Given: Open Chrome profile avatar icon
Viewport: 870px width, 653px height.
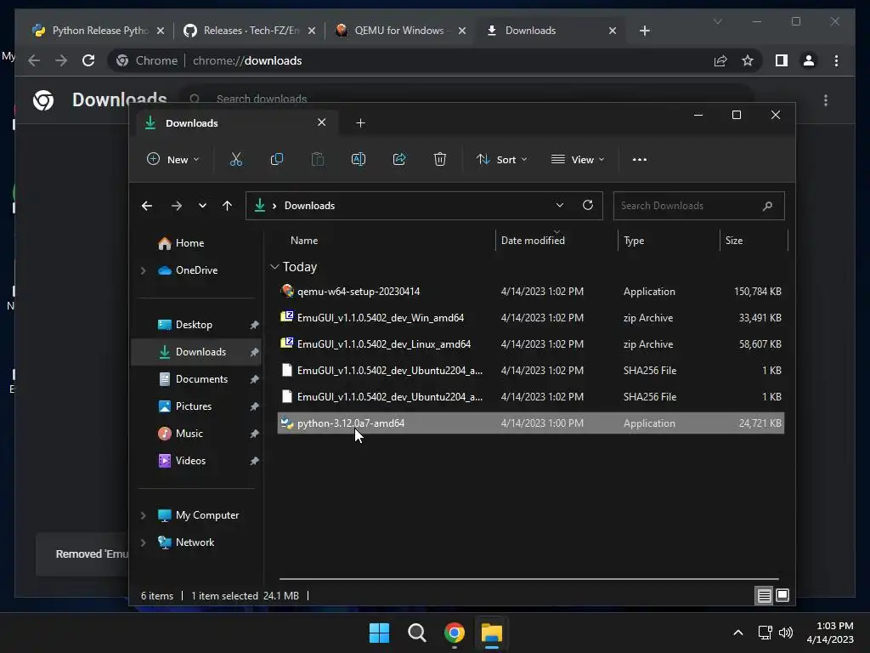Looking at the screenshot, I should pos(809,60).
